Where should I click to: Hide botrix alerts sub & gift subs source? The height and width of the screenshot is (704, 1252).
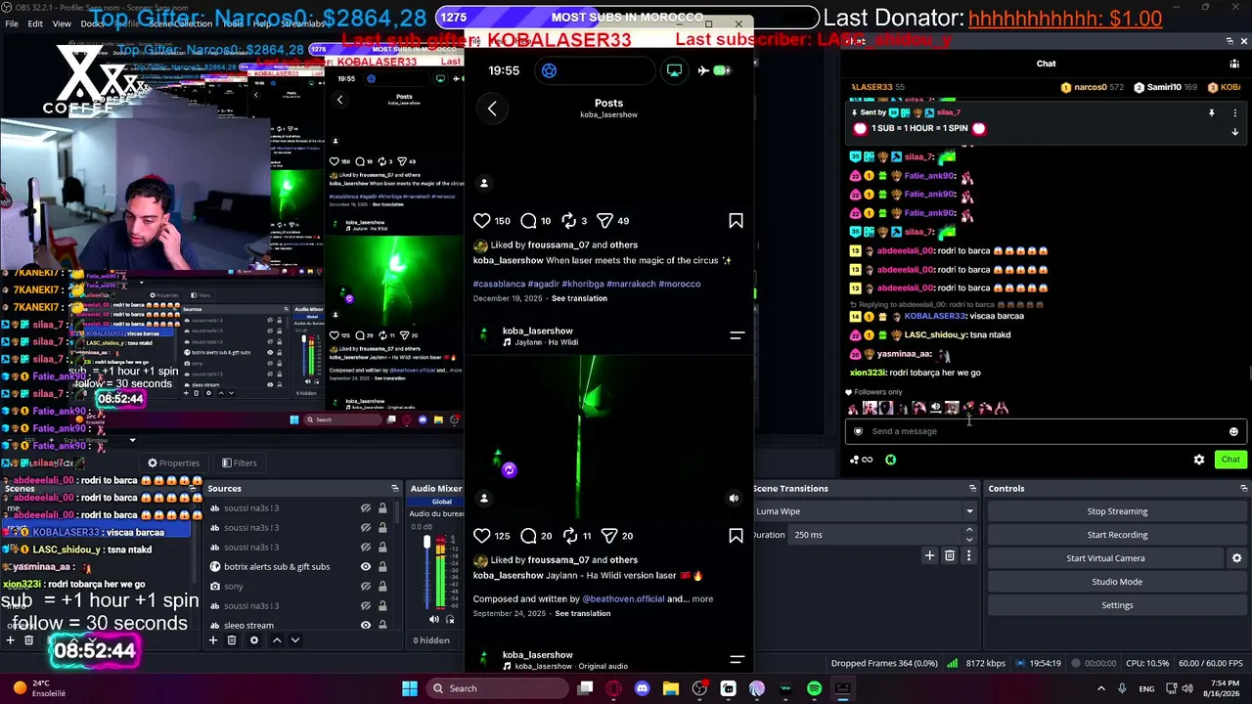pyautogui.click(x=366, y=567)
